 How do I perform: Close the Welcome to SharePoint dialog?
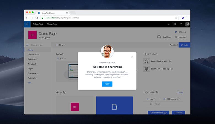point(132,57)
